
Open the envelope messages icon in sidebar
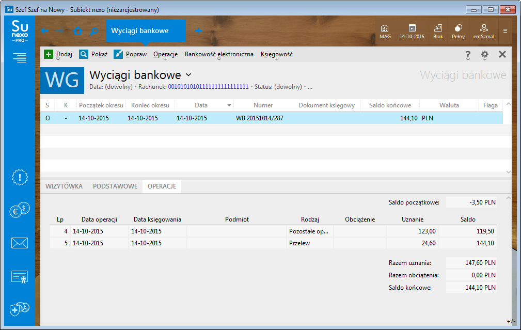point(20,243)
